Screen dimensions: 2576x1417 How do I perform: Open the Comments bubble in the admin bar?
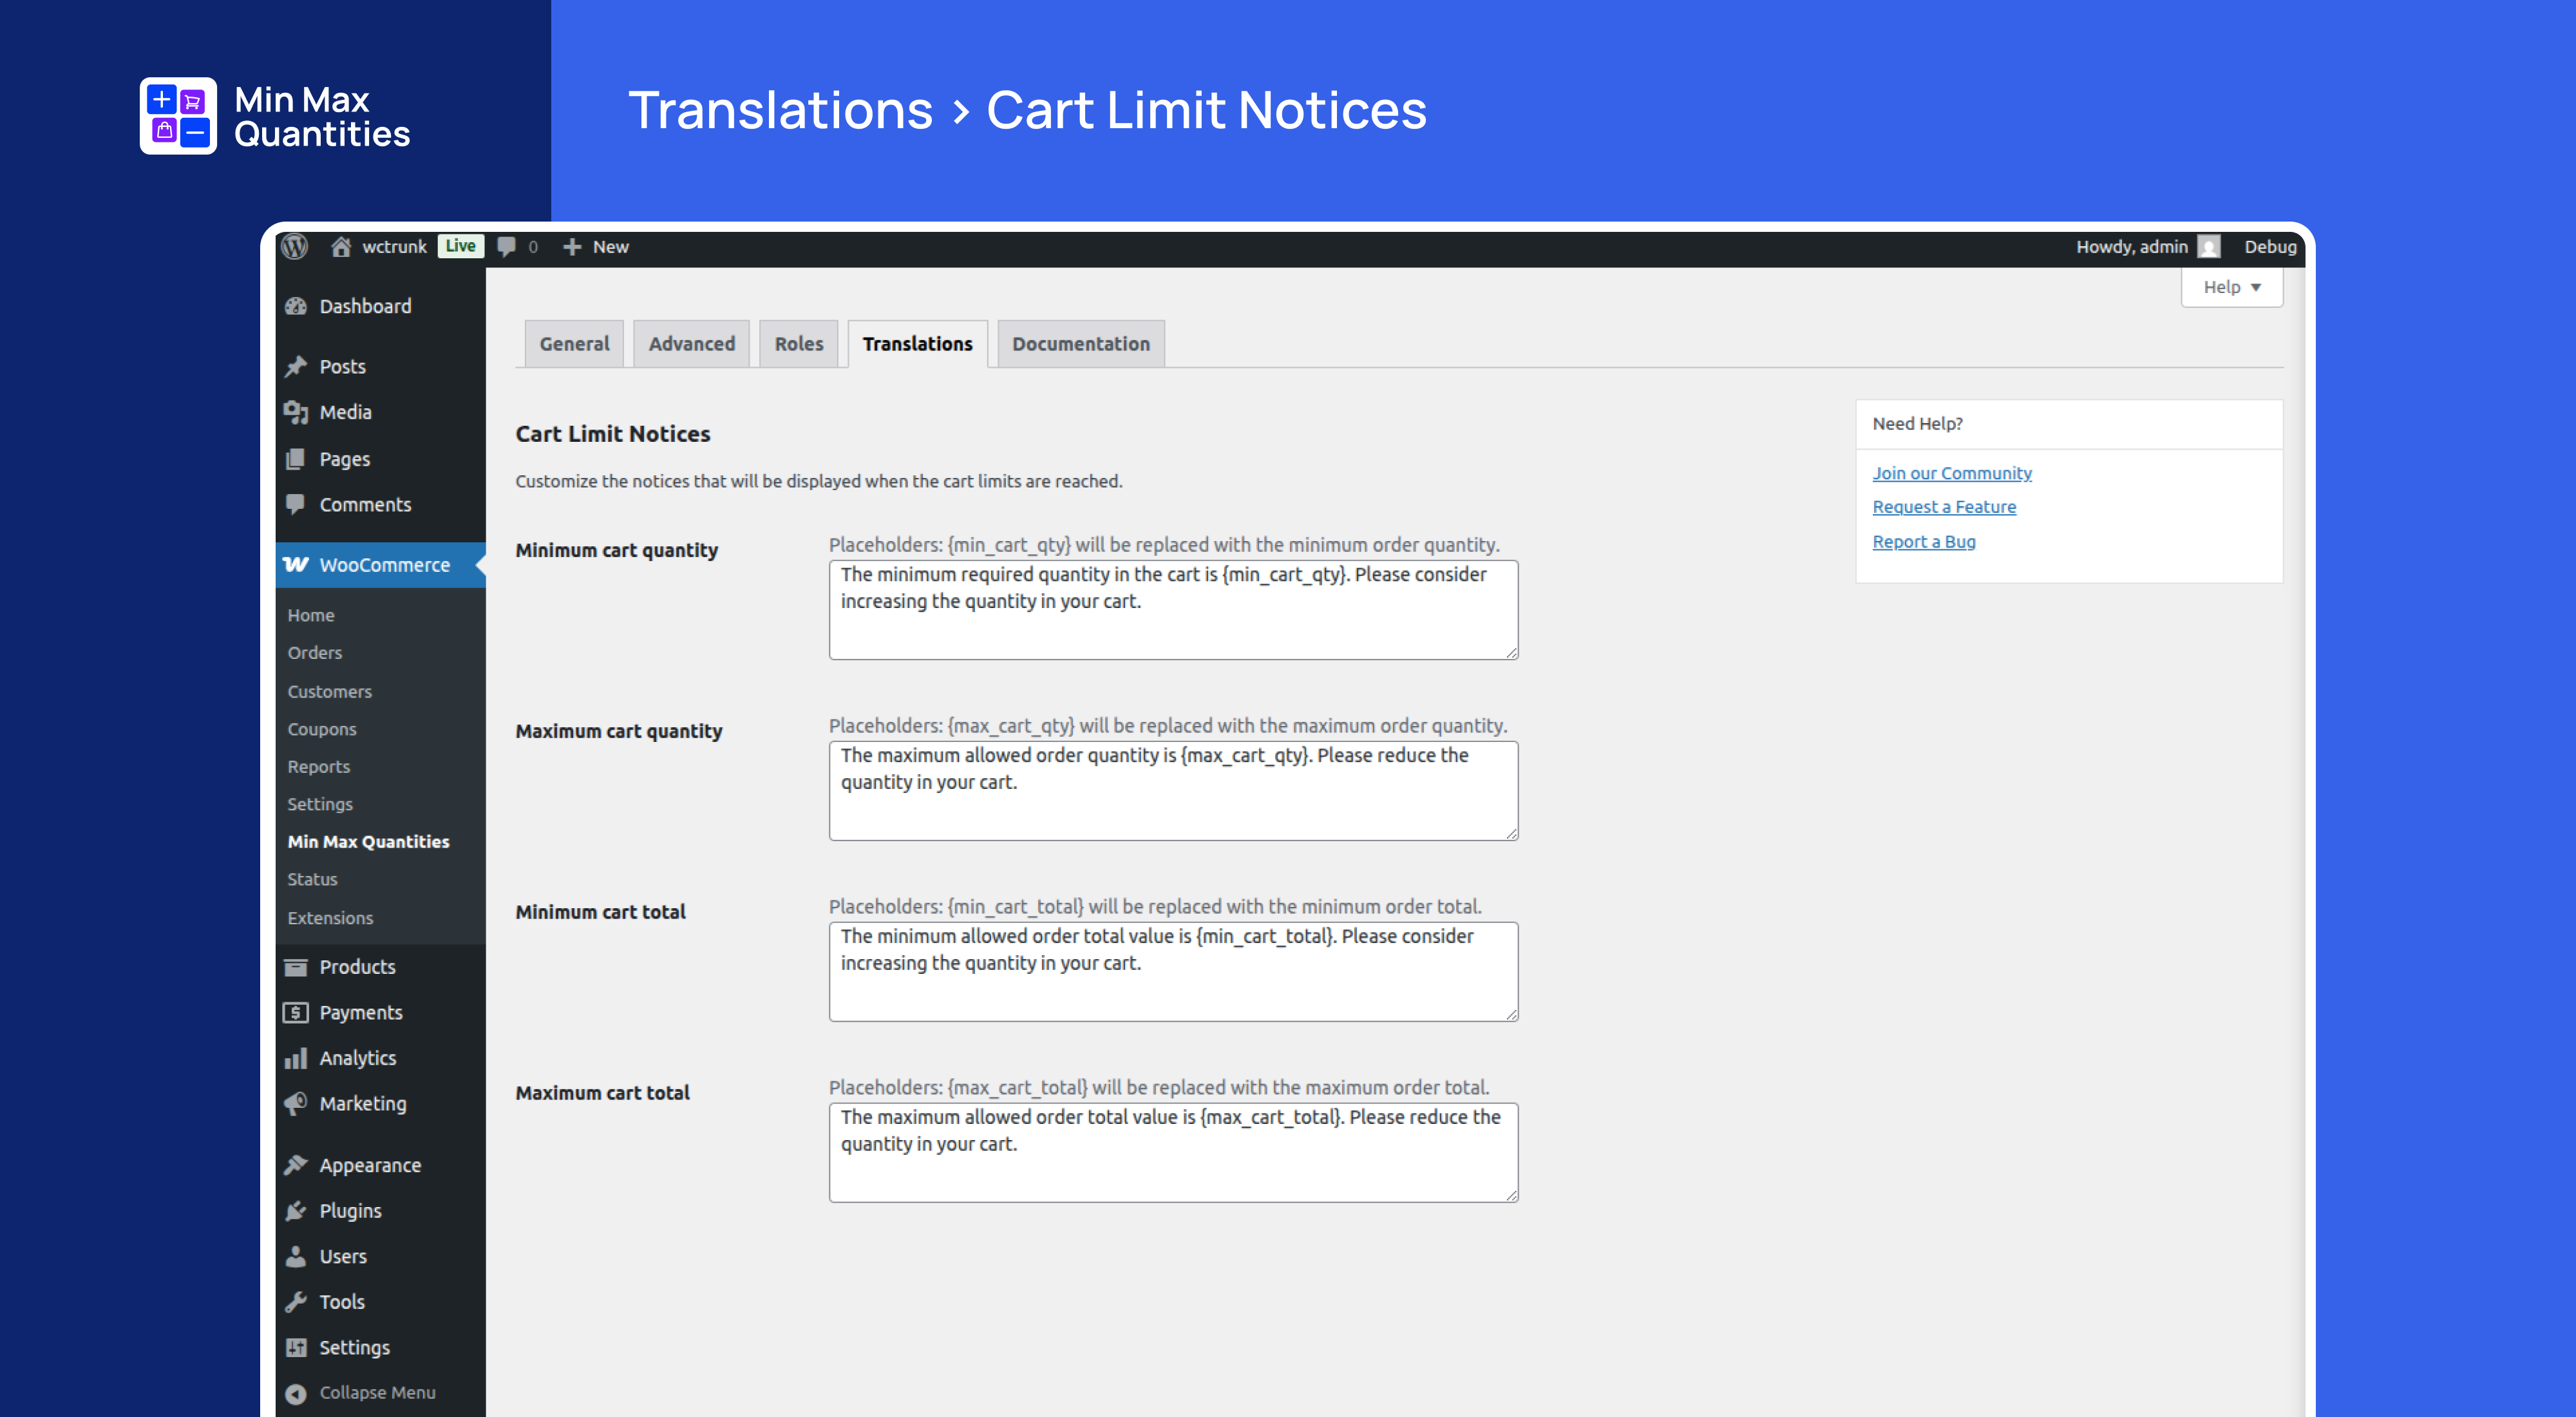pos(506,247)
